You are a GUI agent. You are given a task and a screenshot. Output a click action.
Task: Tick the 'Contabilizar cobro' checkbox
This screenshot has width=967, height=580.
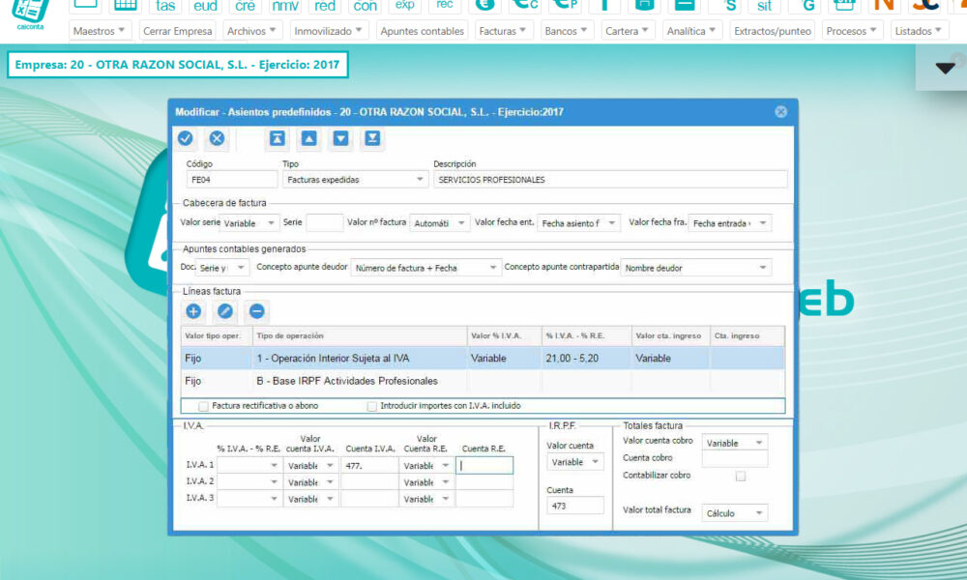741,476
